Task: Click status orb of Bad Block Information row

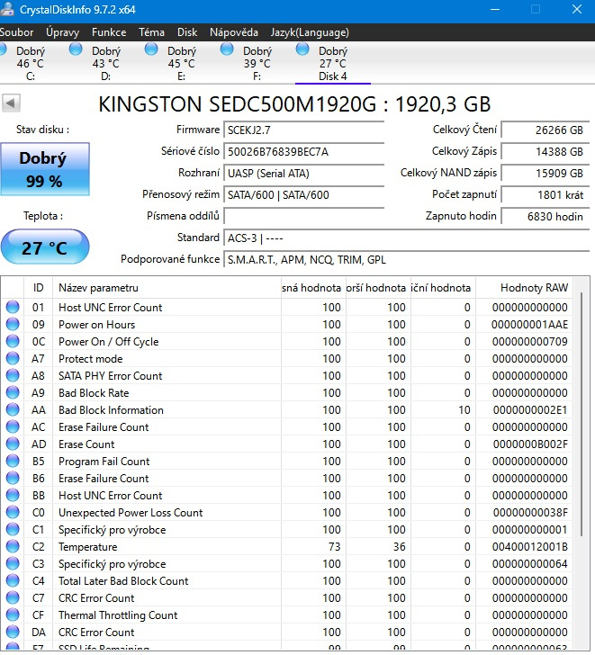Action: [13, 409]
